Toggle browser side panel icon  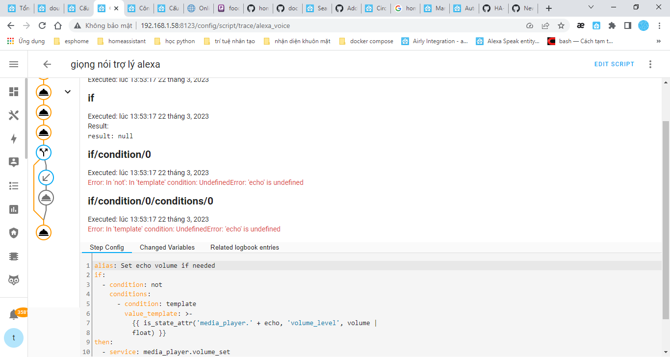tap(627, 25)
